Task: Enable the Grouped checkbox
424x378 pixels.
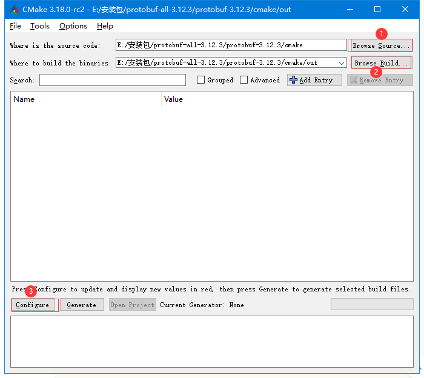Action: coord(201,80)
